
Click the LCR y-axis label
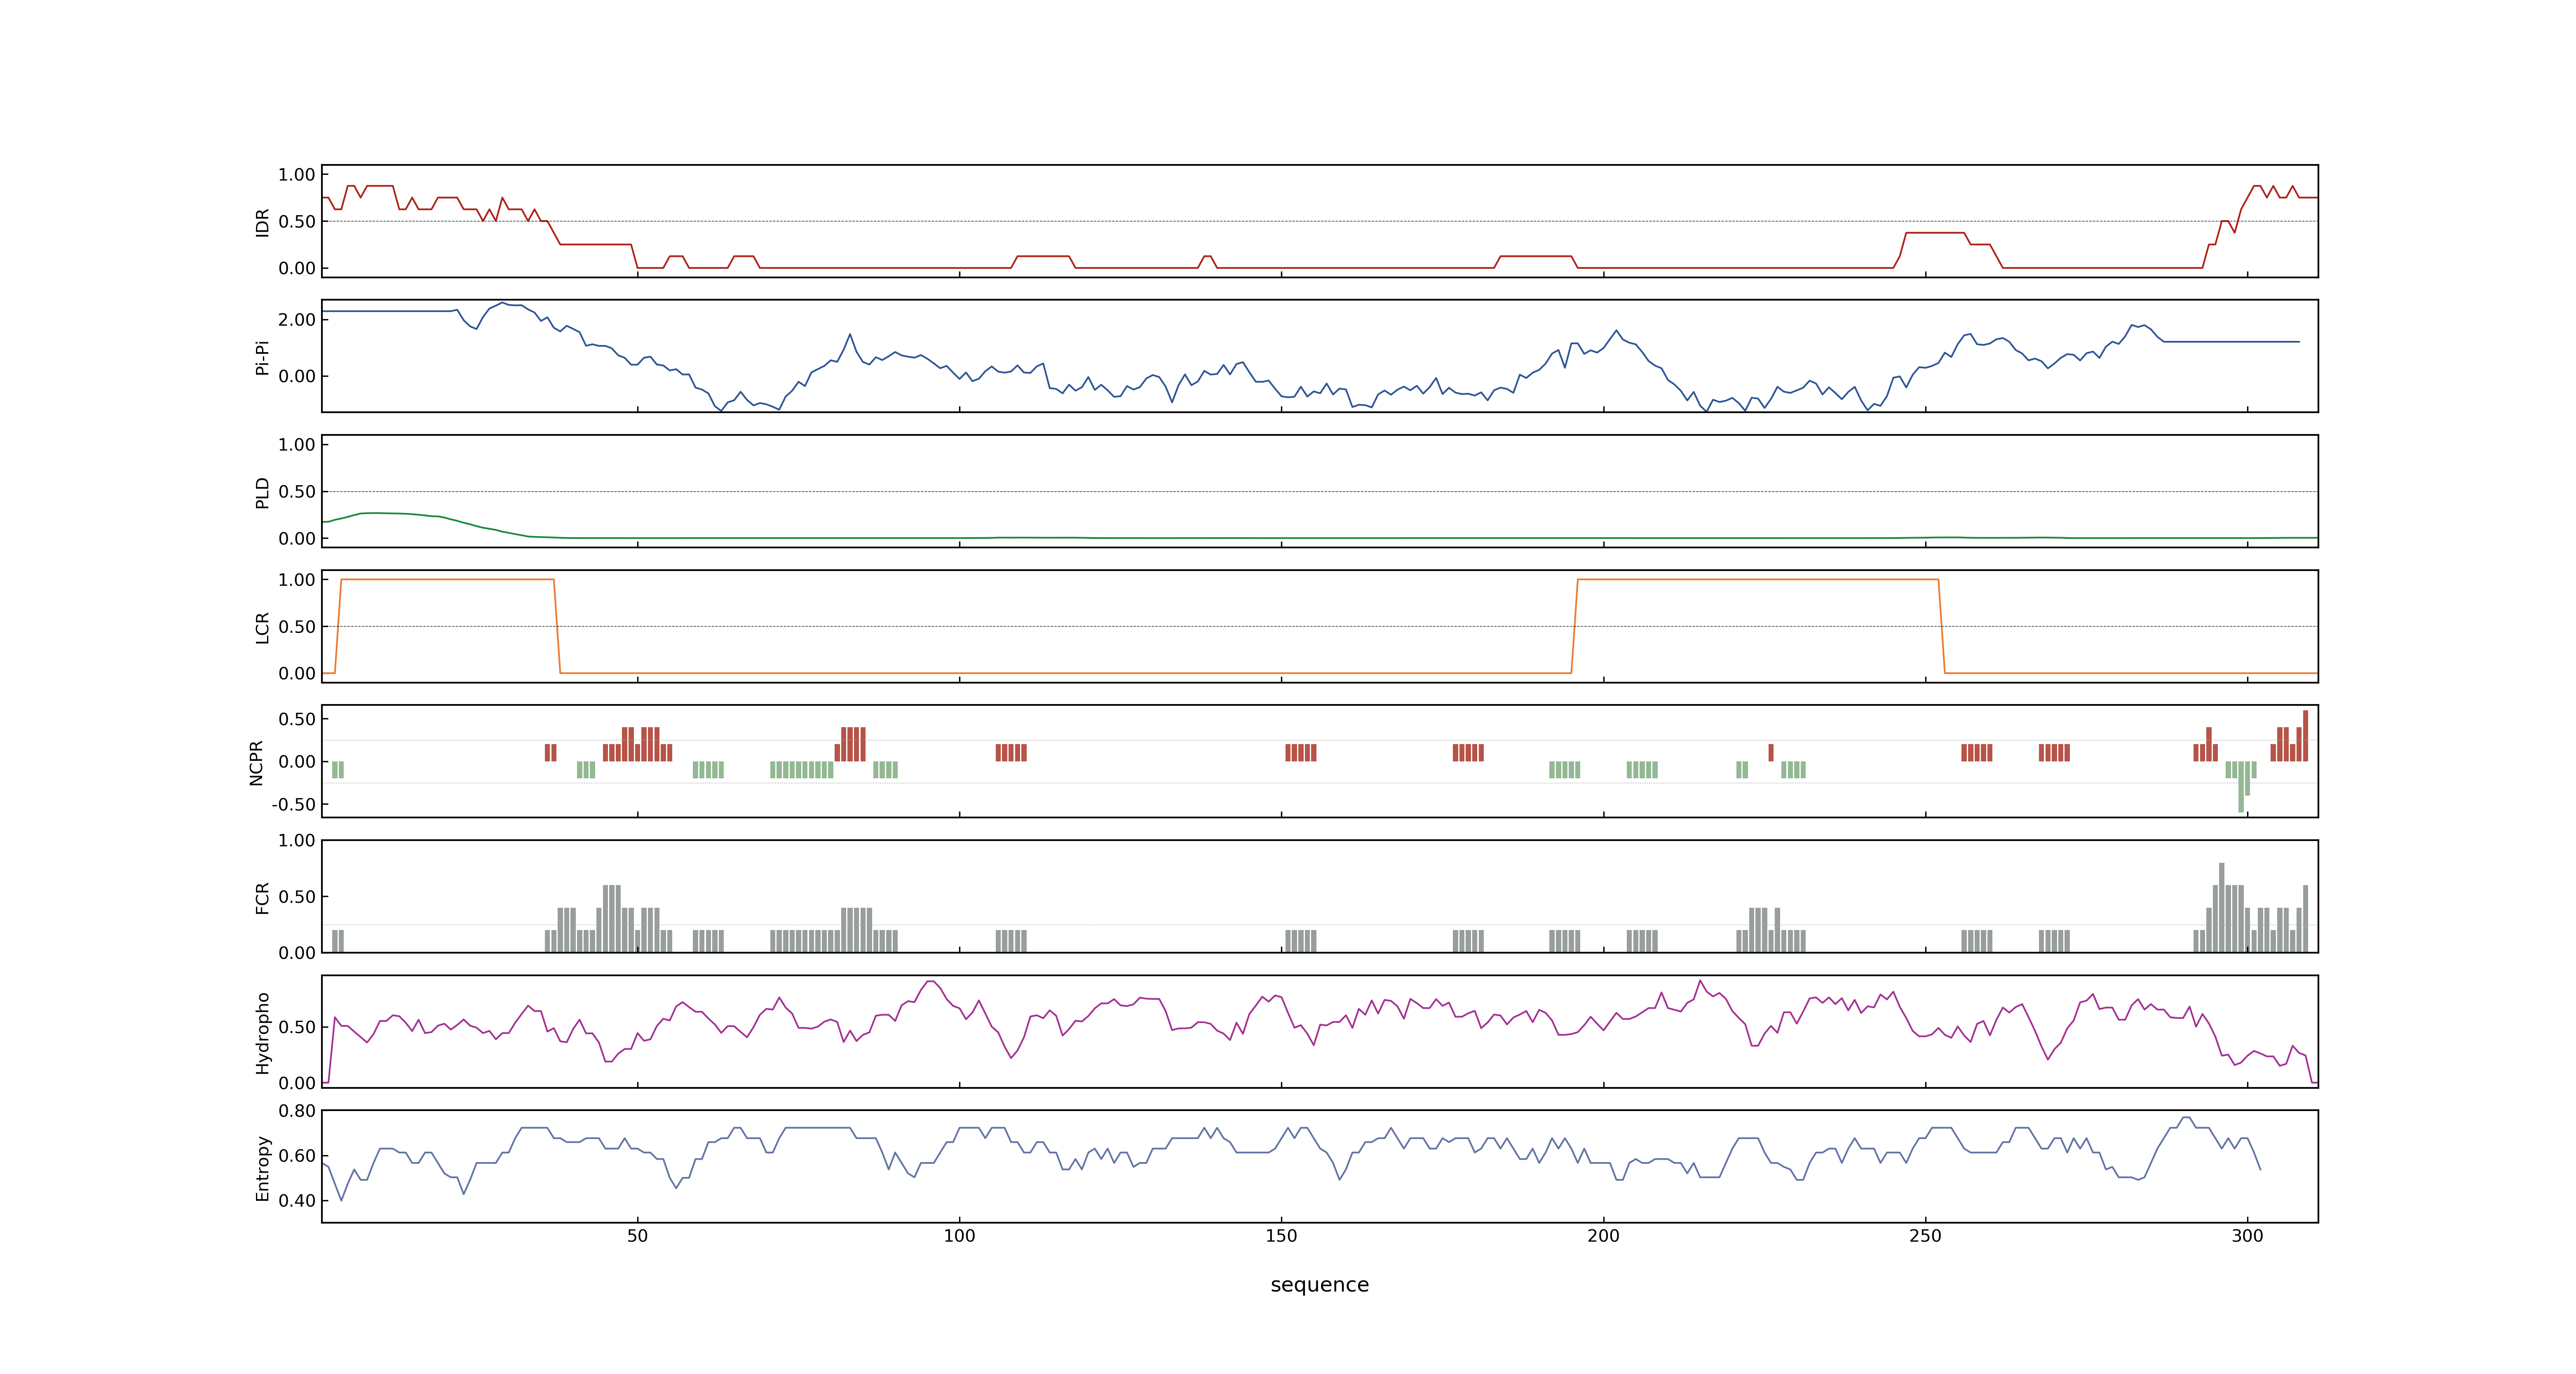[262, 627]
